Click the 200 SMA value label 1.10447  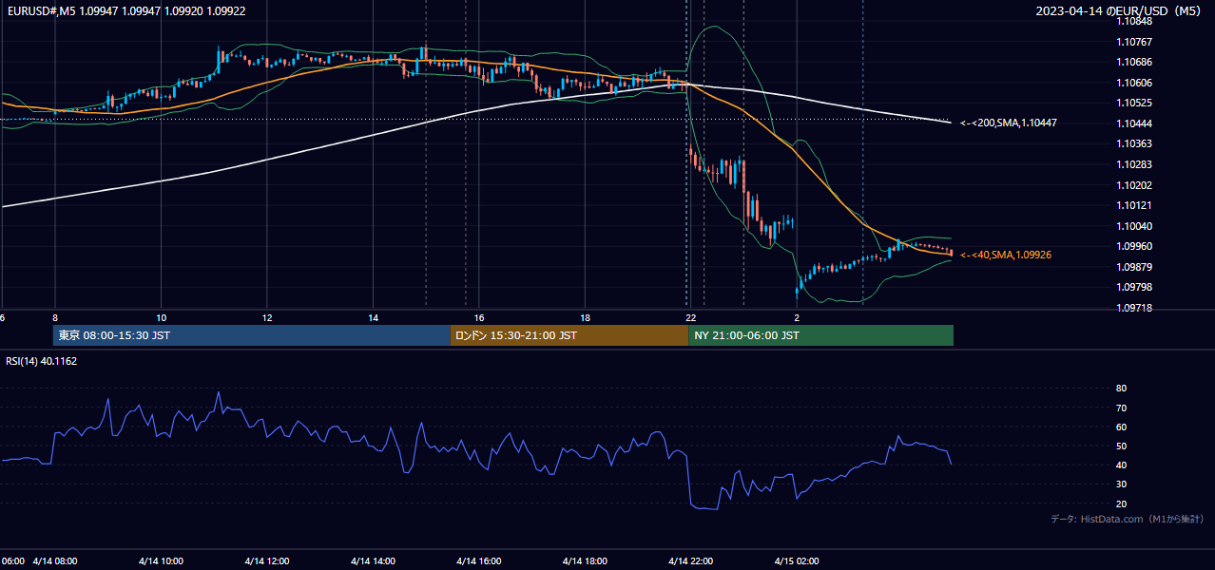tap(1009, 123)
